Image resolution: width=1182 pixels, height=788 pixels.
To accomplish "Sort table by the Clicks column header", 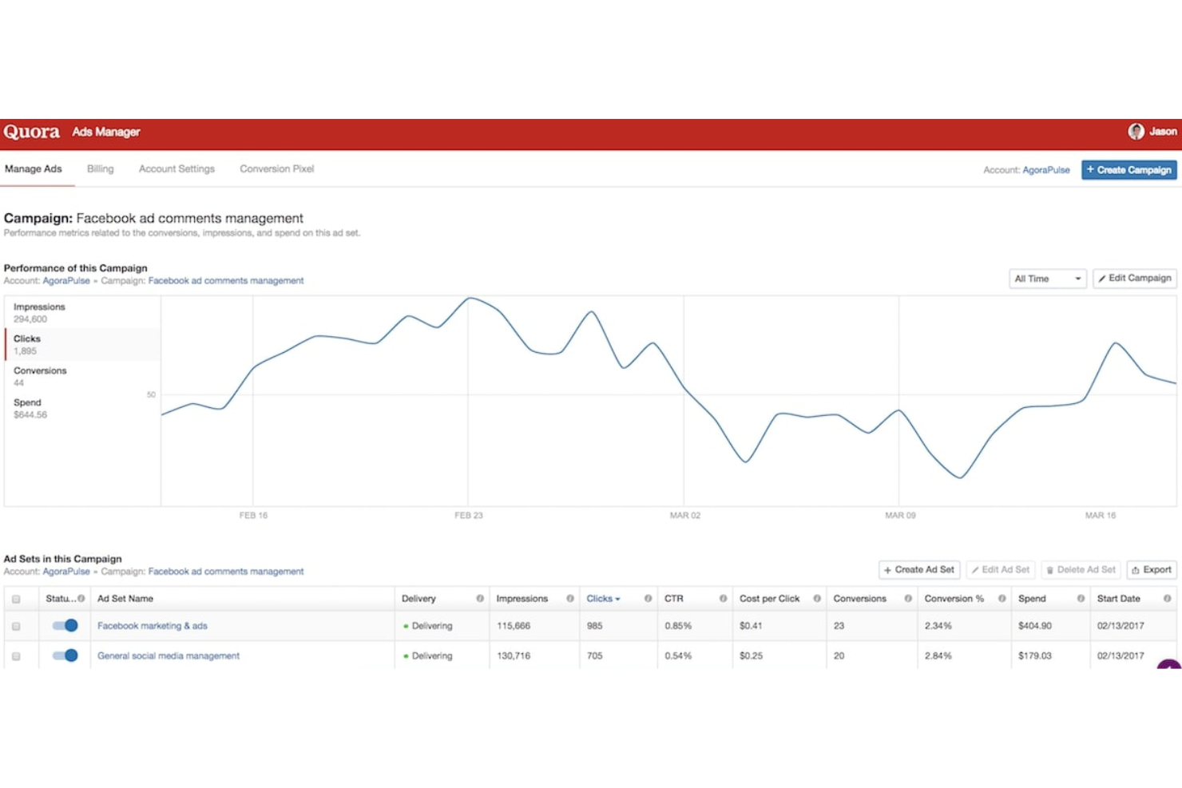I will tap(603, 598).
